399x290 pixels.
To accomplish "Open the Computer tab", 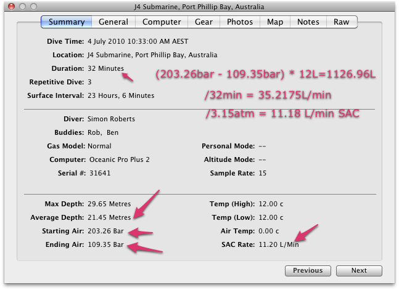I will [162, 22].
